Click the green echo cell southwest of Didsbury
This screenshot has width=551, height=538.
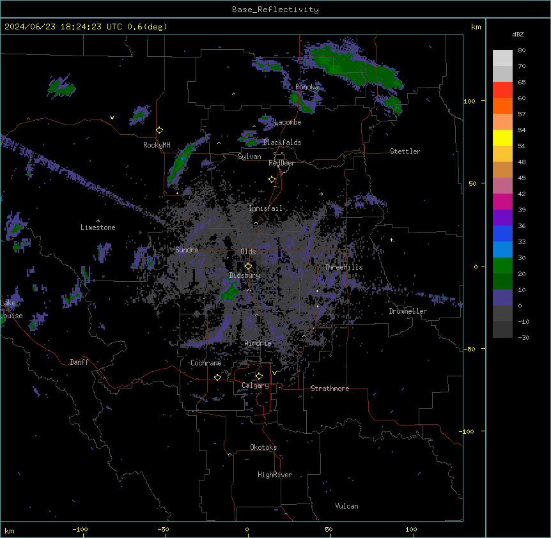click(x=231, y=291)
